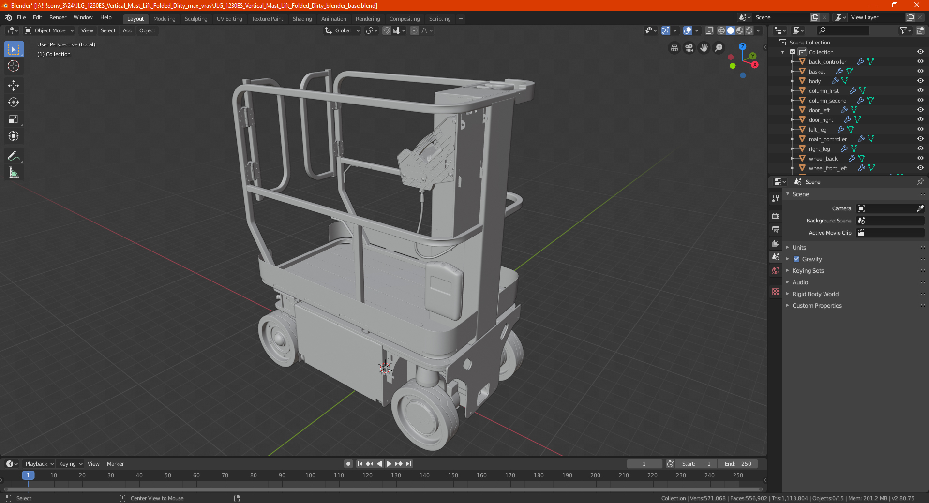Click the End frame field

pyautogui.click(x=737, y=464)
